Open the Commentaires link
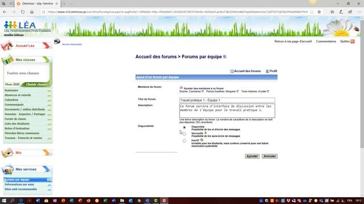The image size is (364, 204). pyautogui.click(x=326, y=41)
